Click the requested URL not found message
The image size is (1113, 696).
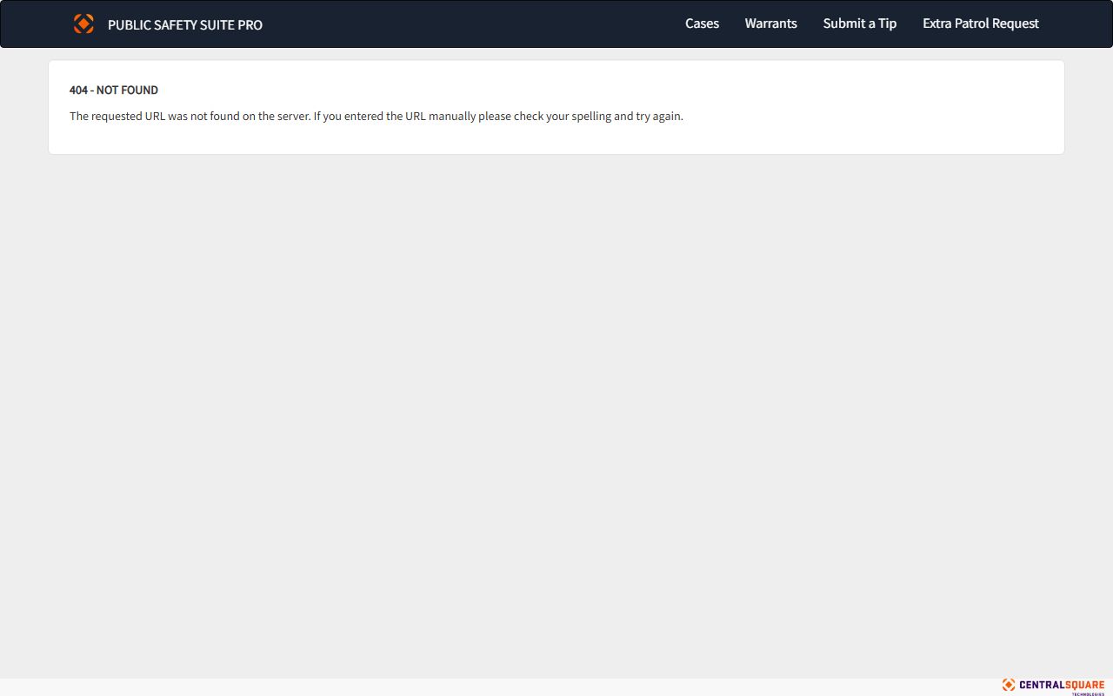tap(377, 116)
